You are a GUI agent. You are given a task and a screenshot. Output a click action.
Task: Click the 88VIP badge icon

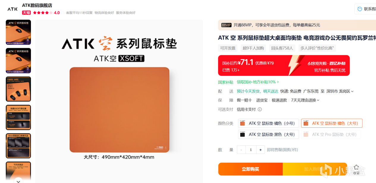click(226, 25)
